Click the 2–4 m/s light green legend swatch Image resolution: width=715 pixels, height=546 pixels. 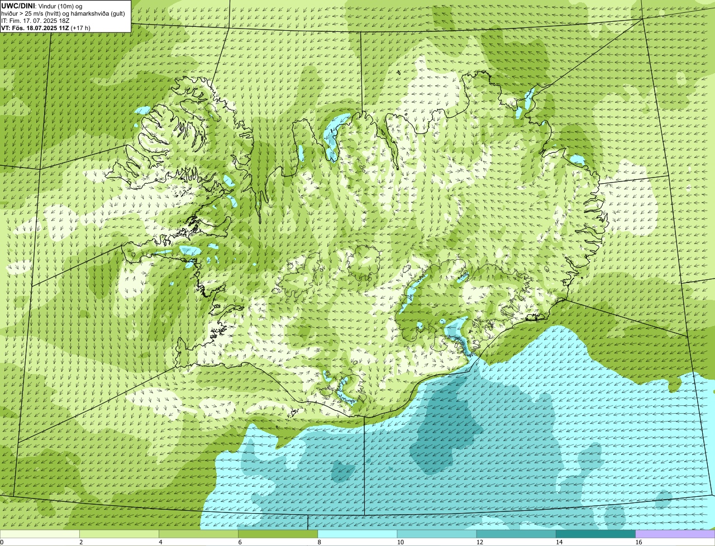click(x=119, y=534)
